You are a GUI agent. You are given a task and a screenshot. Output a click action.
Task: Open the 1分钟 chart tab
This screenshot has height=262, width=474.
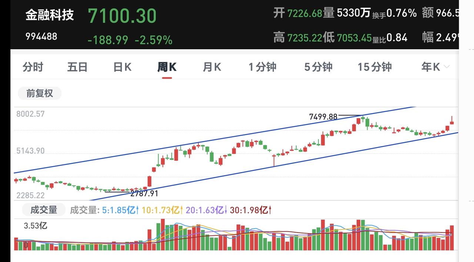(263, 67)
